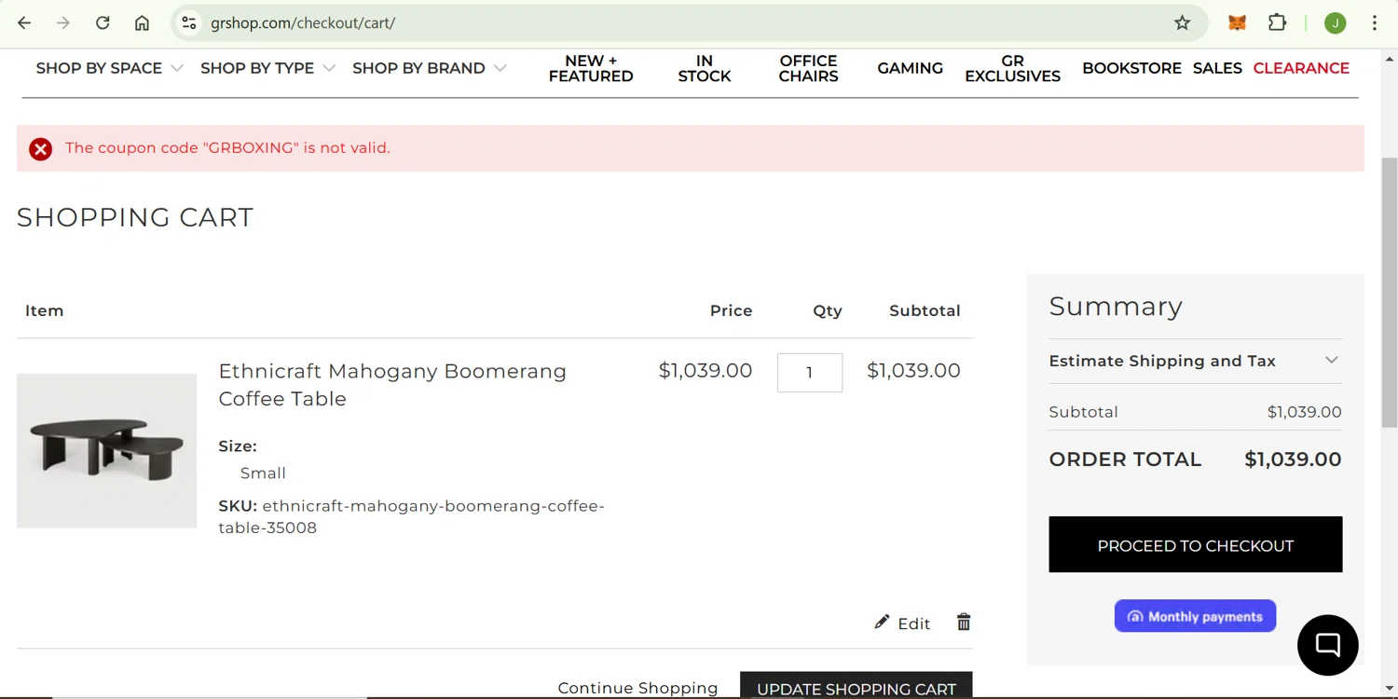This screenshot has height=699, width=1398.
Task: Click the quantity input field
Action: 810,373
